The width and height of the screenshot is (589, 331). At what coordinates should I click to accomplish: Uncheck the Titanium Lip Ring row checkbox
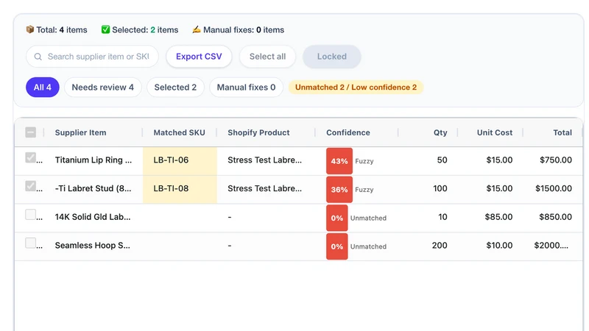click(x=31, y=157)
